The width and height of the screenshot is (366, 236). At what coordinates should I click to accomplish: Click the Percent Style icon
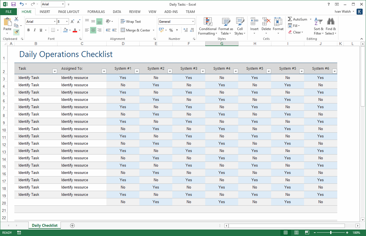171,30
